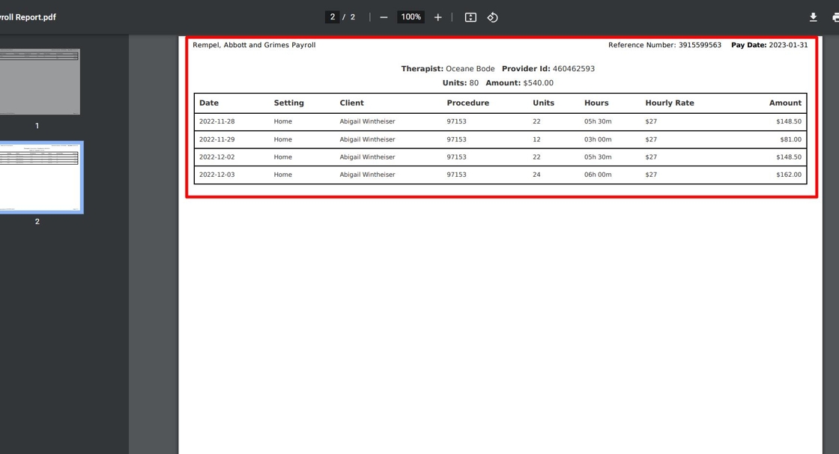Click the Payroll Report.pdf title
This screenshot has width=839, height=454.
28,17
